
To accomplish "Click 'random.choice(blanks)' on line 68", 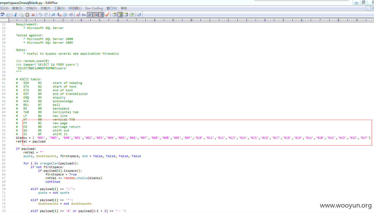I will pyautogui.click(x=83, y=178).
